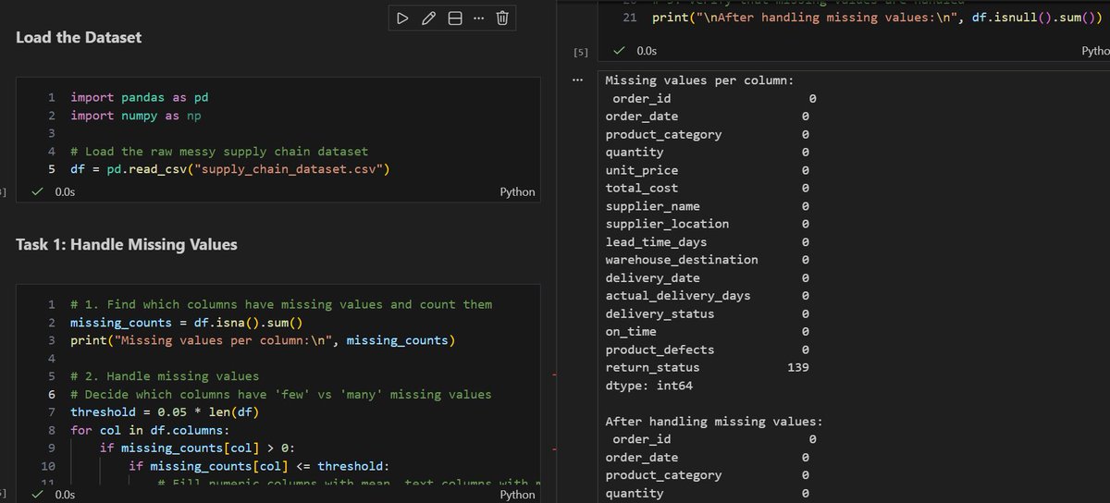This screenshot has width=1110, height=503.
Task: Click the # 2. Handle missing values comment
Action: 165,376
